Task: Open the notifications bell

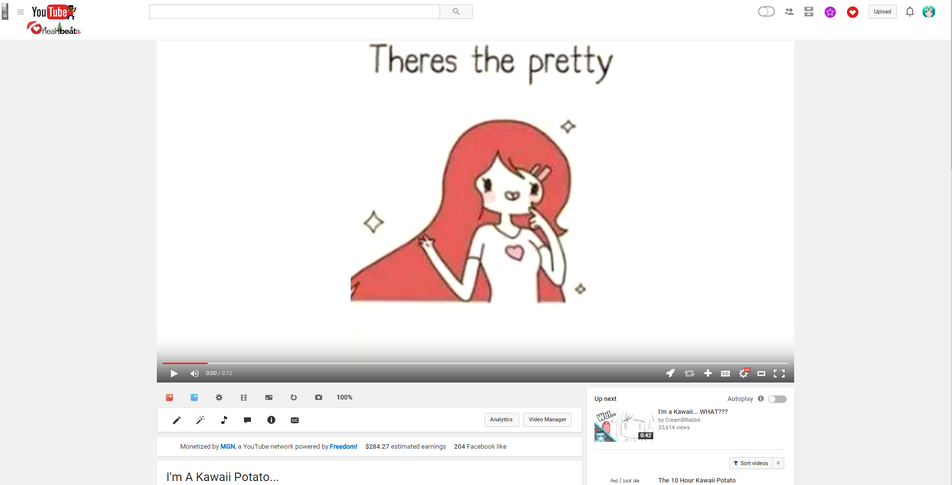Action: click(910, 12)
